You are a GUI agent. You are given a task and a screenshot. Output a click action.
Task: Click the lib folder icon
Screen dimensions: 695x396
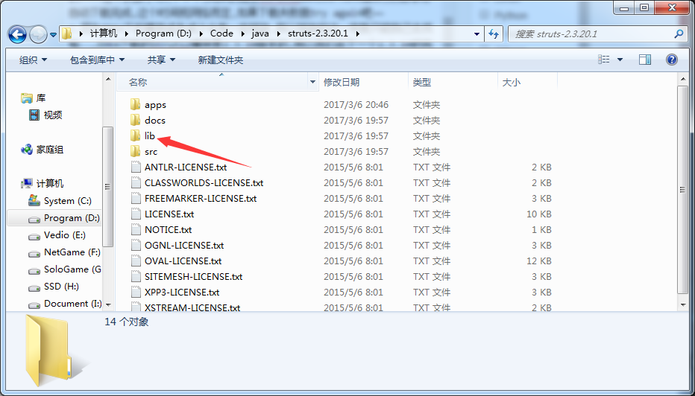(x=135, y=135)
